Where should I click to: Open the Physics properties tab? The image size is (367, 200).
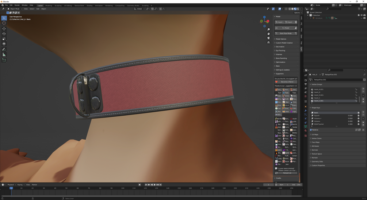[x=305, y=119]
